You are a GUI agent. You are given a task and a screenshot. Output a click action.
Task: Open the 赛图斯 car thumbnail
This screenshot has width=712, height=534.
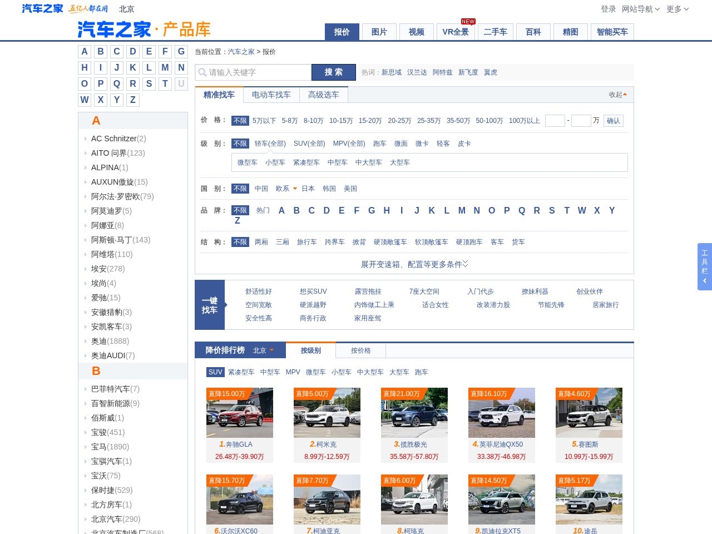point(589,413)
